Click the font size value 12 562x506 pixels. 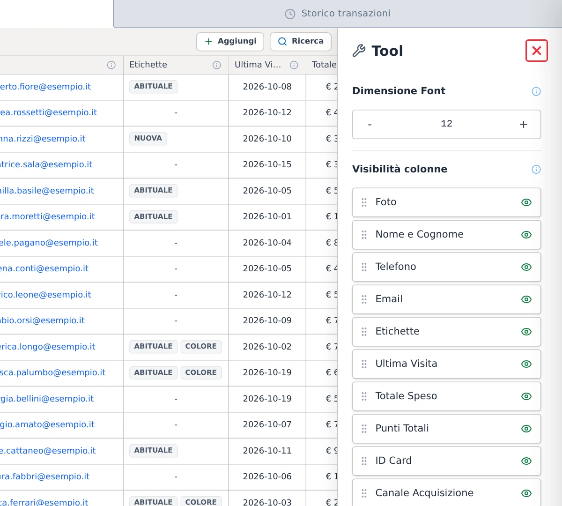(446, 124)
